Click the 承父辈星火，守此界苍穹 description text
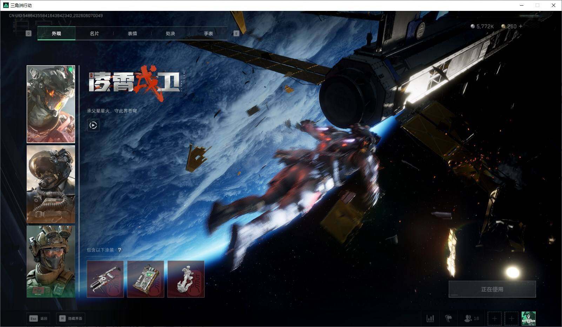This screenshot has height=327, width=562. point(112,111)
